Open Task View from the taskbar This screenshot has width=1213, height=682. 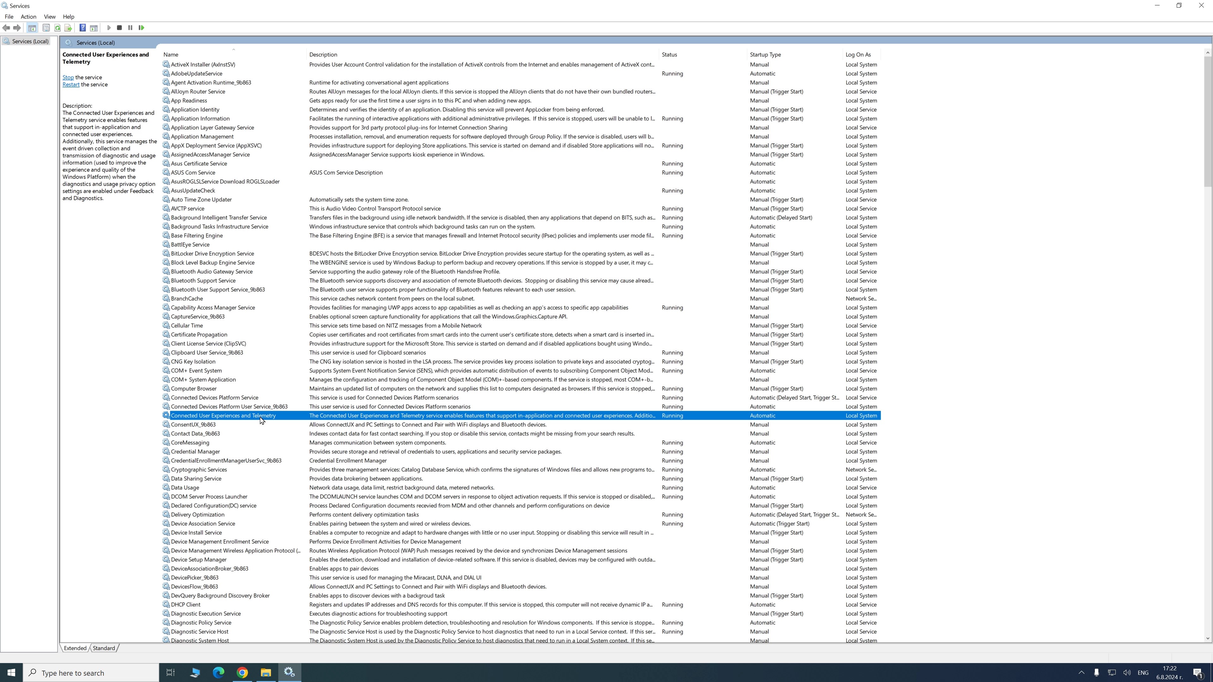pyautogui.click(x=171, y=673)
